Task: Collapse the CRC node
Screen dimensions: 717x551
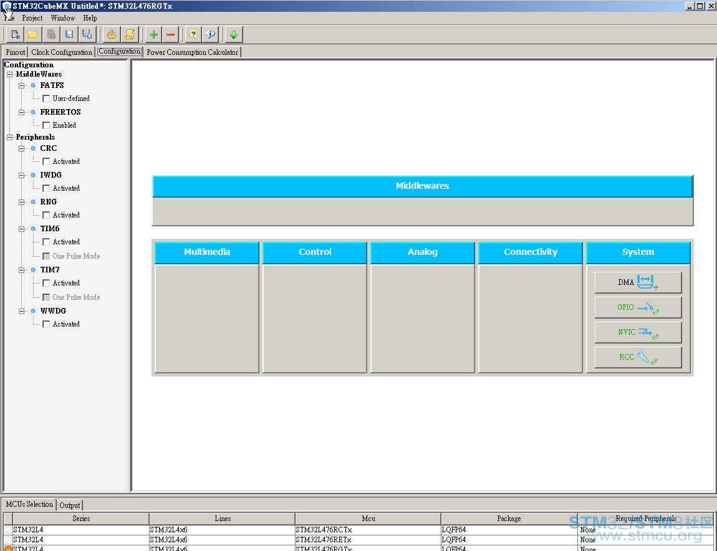Action: [x=21, y=148]
